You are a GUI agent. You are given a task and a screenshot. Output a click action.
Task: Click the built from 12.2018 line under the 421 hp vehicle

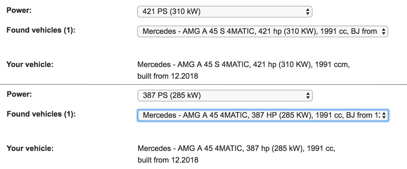click(x=168, y=76)
